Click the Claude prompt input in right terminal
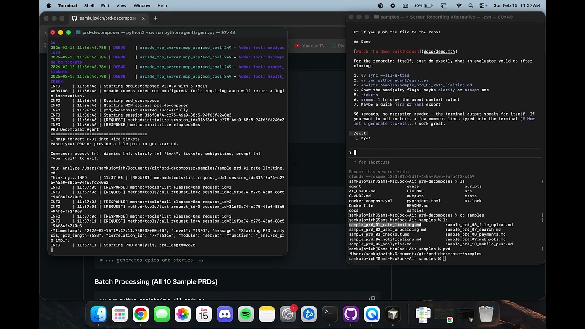 [446, 153]
